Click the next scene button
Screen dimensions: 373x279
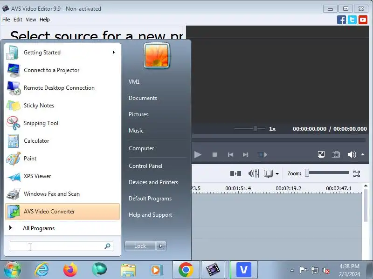(x=262, y=155)
